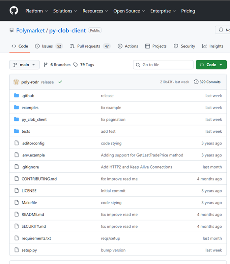This screenshot has height=264, width=230.
Task: Open the CONTRIBUTING.md file
Action: pyautogui.click(x=39, y=179)
